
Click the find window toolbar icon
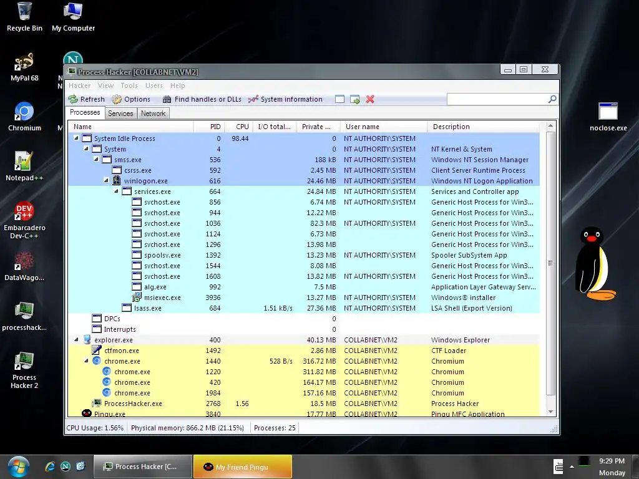339,99
